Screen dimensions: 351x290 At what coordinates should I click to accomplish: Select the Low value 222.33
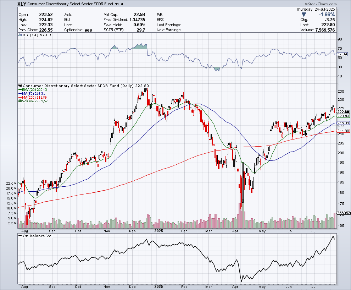pos(46,25)
